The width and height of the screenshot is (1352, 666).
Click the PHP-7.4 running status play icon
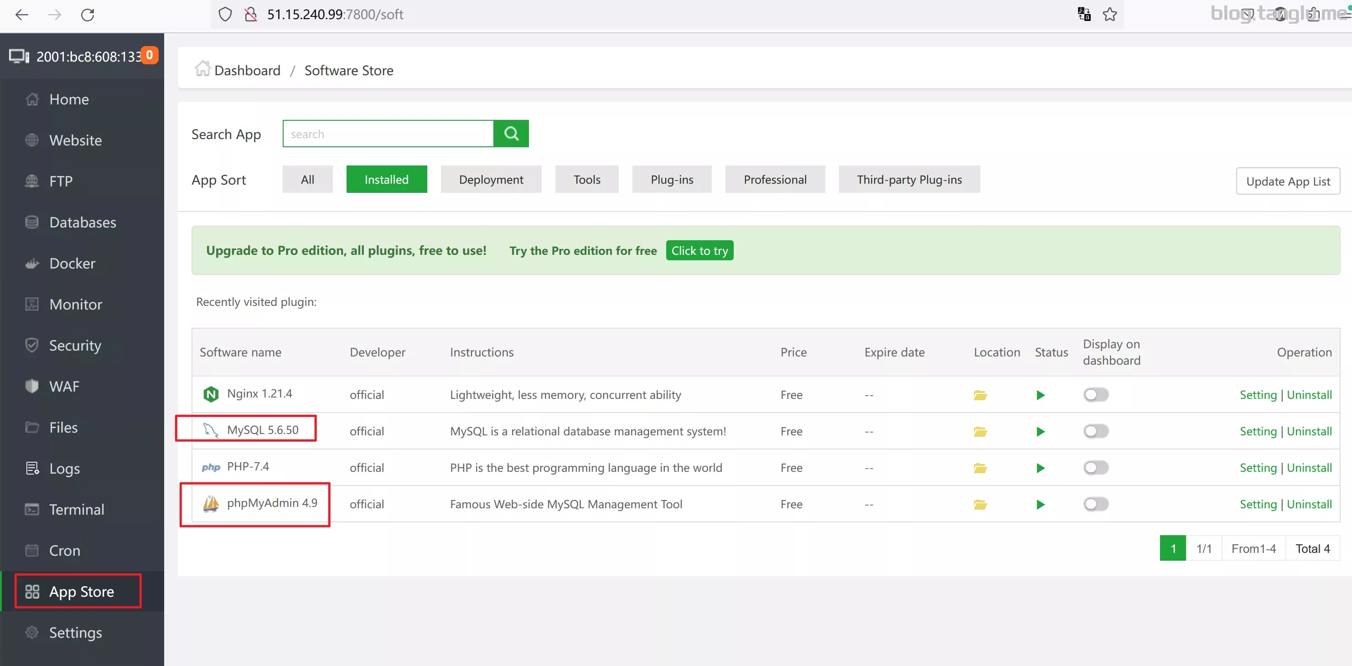pyautogui.click(x=1041, y=468)
